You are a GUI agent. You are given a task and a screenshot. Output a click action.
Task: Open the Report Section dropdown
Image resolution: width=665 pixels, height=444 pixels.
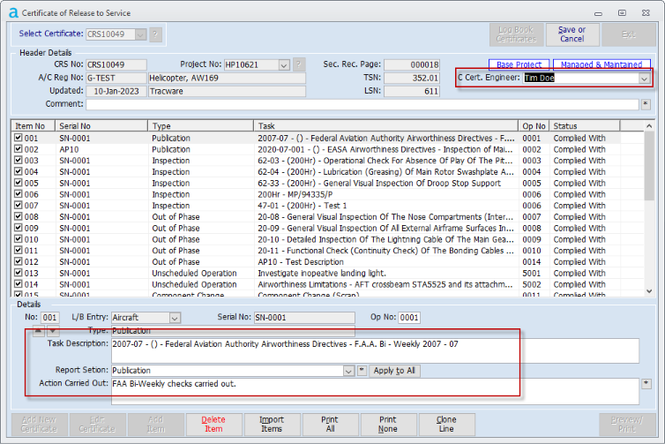[348, 371]
